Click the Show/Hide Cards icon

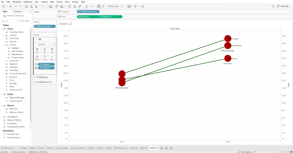point(129,6)
